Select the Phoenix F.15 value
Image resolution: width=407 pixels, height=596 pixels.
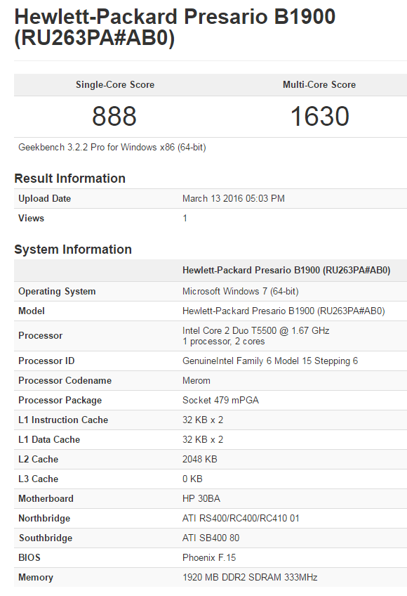(x=209, y=557)
